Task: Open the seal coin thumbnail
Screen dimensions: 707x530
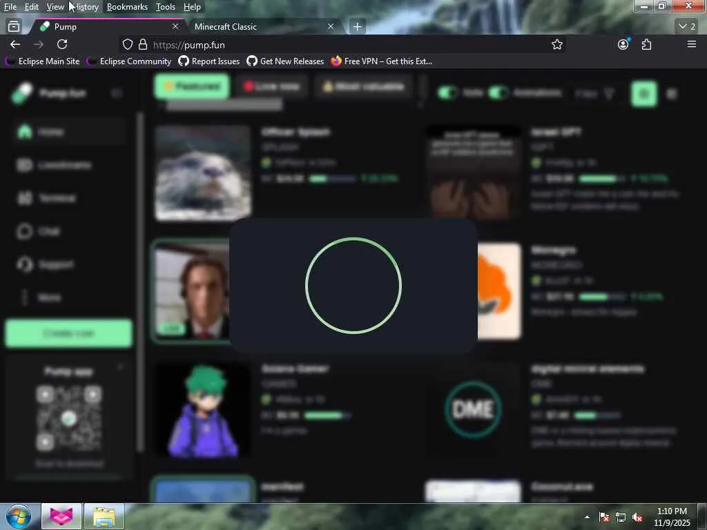Action: point(203,173)
